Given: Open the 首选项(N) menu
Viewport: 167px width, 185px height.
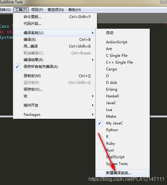Looking at the screenshot, I should coord(56,10).
